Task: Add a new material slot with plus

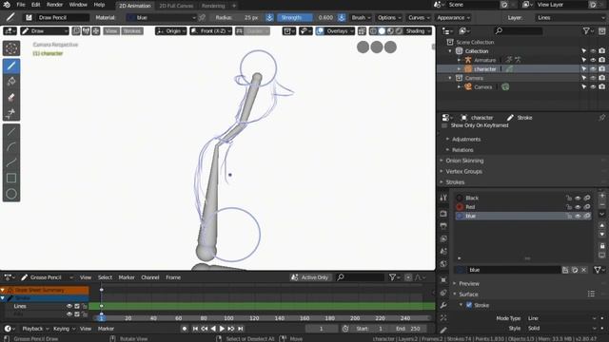Action: click(x=602, y=197)
